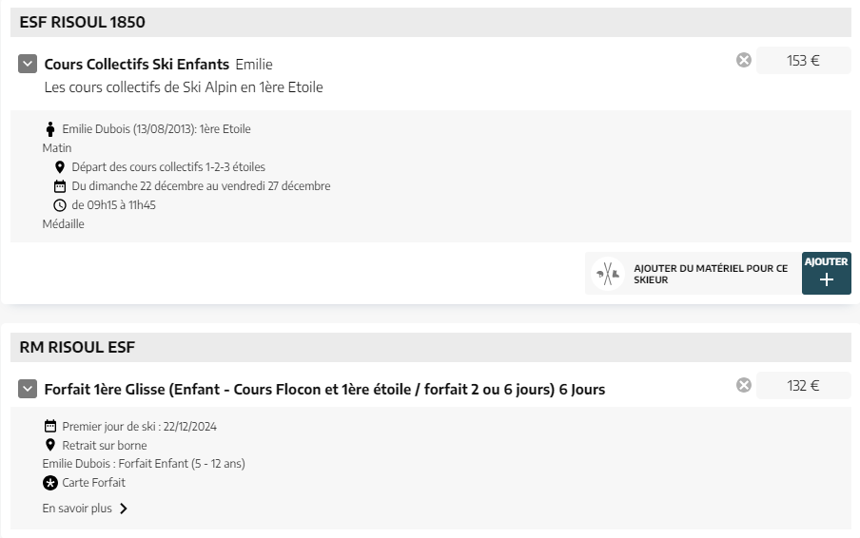Remove the 132 € forfait item
This screenshot has width=860, height=538.
point(744,385)
